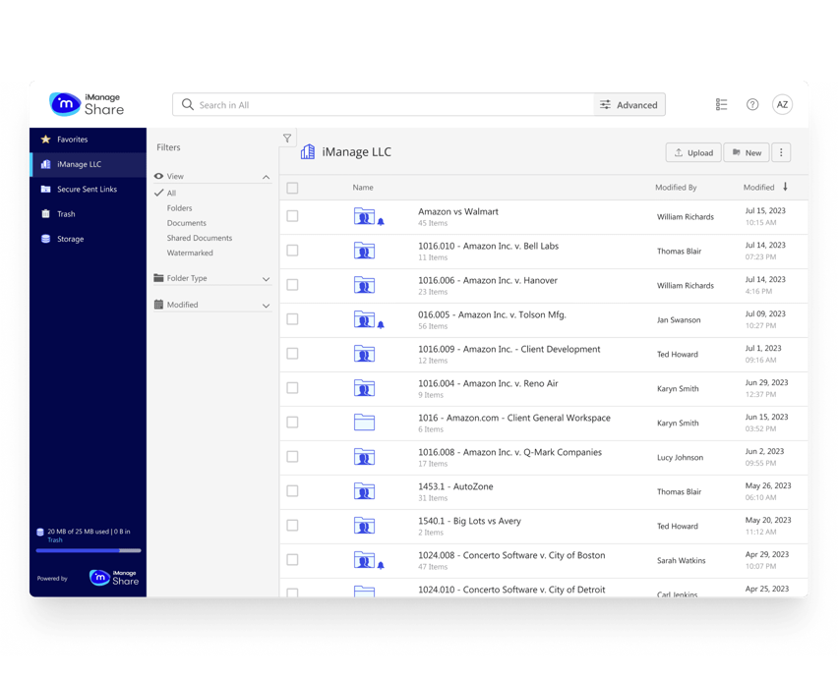Open the AZ user avatar menu

[782, 104]
